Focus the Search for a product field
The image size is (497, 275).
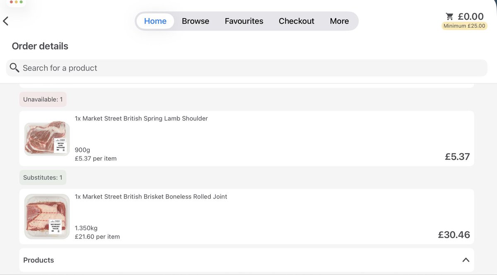point(246,68)
